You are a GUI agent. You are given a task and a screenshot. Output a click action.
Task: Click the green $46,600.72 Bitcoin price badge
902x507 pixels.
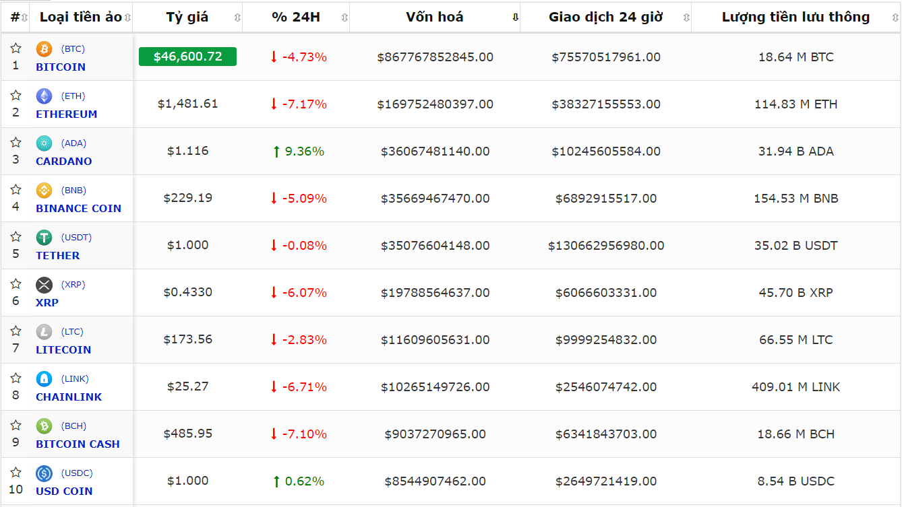tap(187, 57)
